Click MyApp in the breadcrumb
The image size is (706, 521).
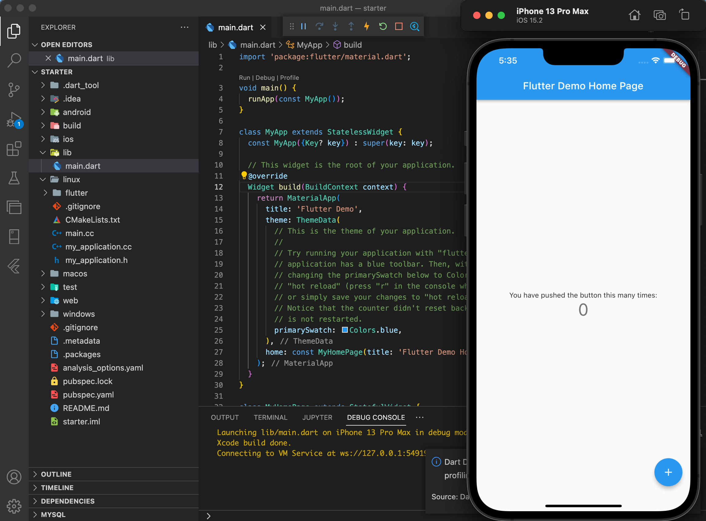(x=309, y=45)
